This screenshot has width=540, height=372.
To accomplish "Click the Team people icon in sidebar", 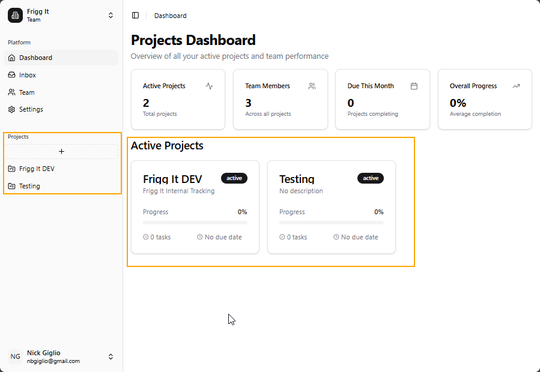I will pos(11,92).
